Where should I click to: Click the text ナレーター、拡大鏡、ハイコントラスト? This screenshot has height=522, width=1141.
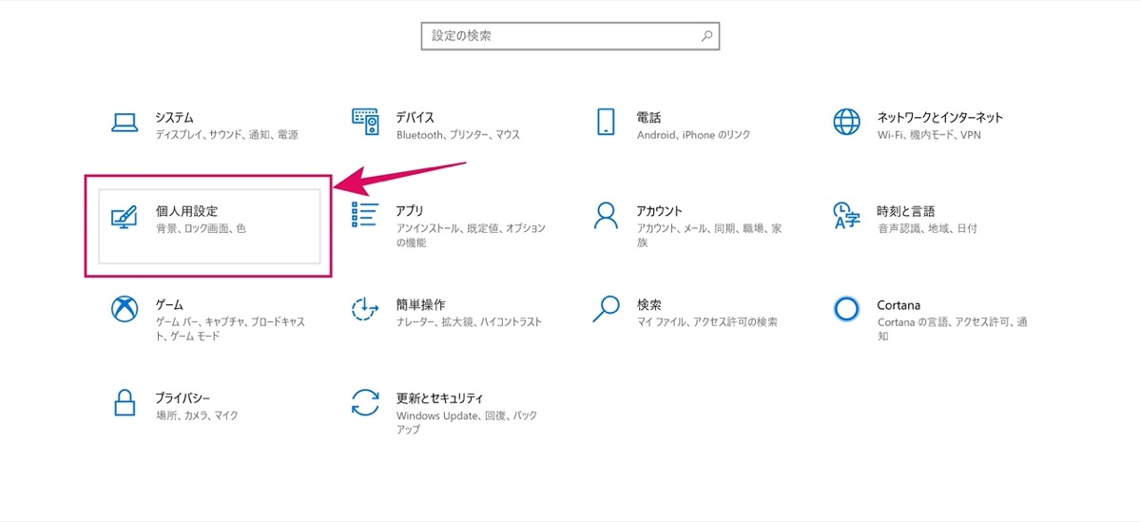tap(470, 322)
